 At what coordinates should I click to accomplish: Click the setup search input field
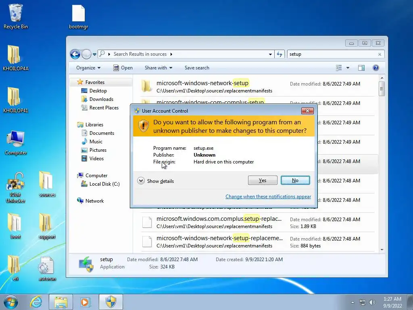point(332,54)
